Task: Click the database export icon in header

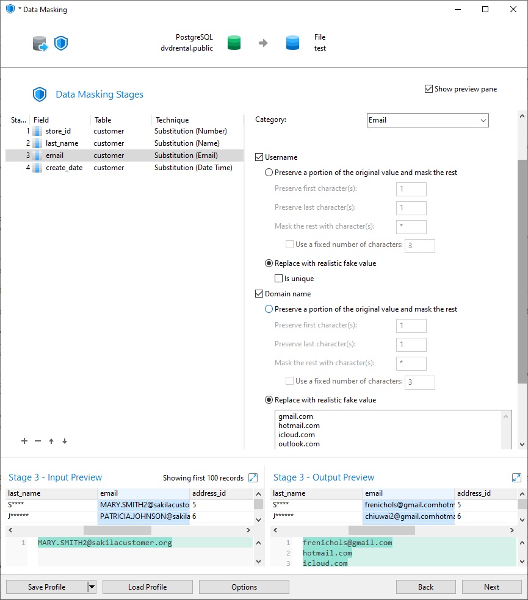Action: tap(40, 43)
